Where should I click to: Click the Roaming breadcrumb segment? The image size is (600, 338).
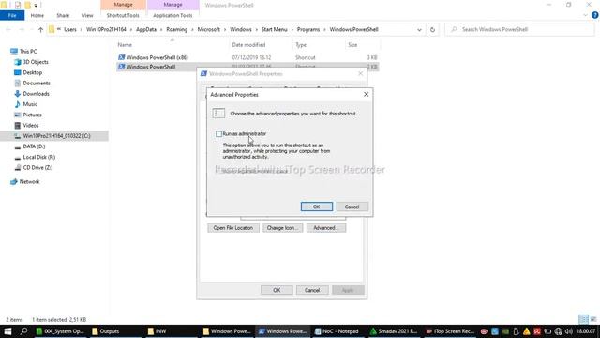[177, 29]
